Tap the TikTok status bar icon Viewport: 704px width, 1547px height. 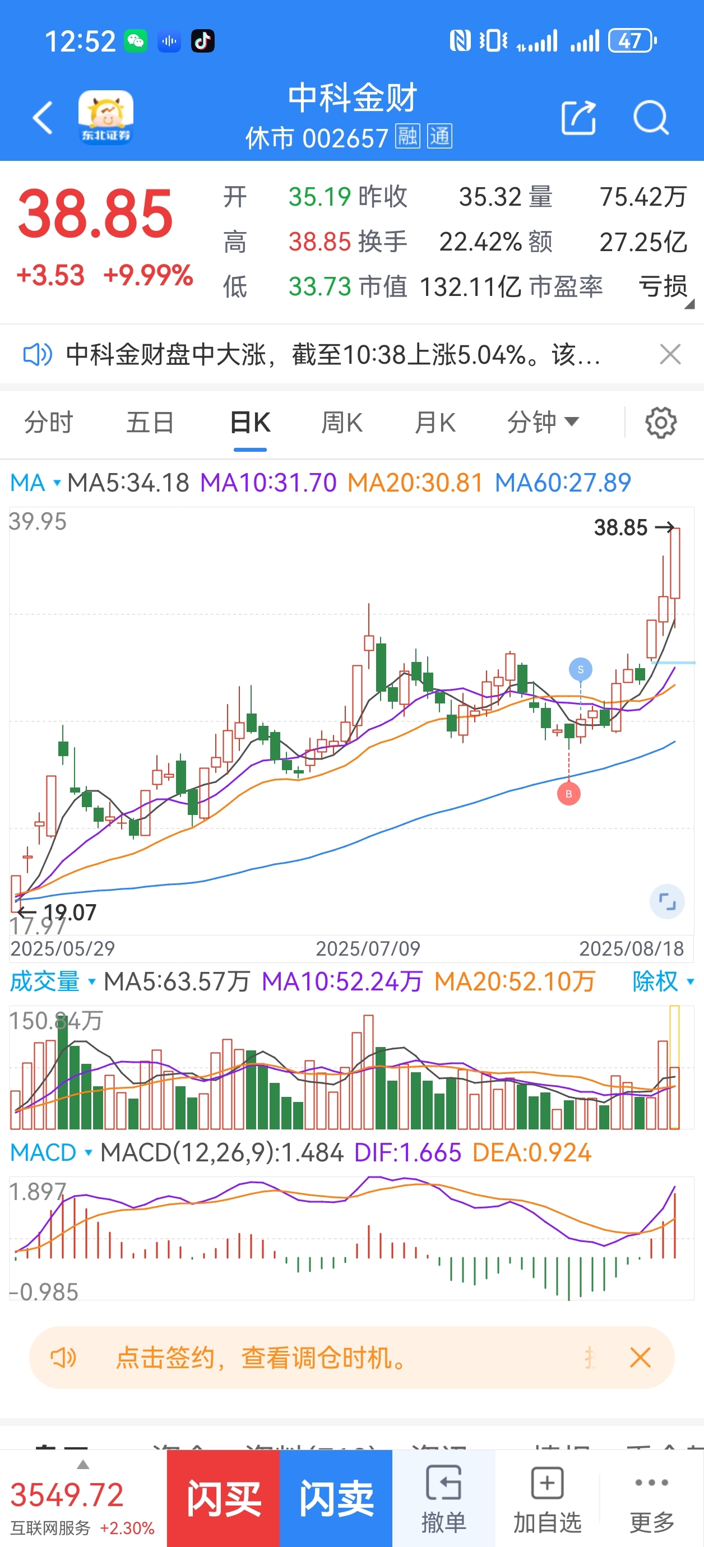[202, 41]
